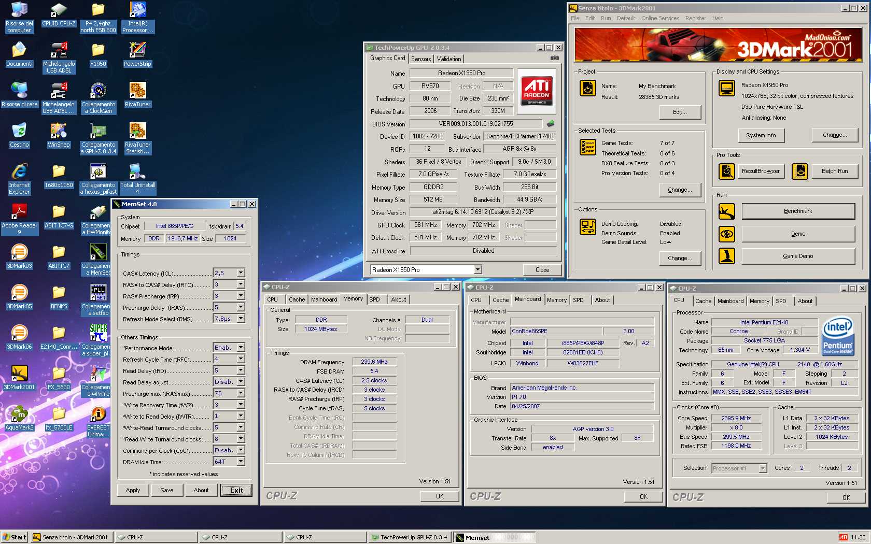The image size is (871, 544).
Task: Click the 3DMark2001 banner image
Action: (x=718, y=45)
